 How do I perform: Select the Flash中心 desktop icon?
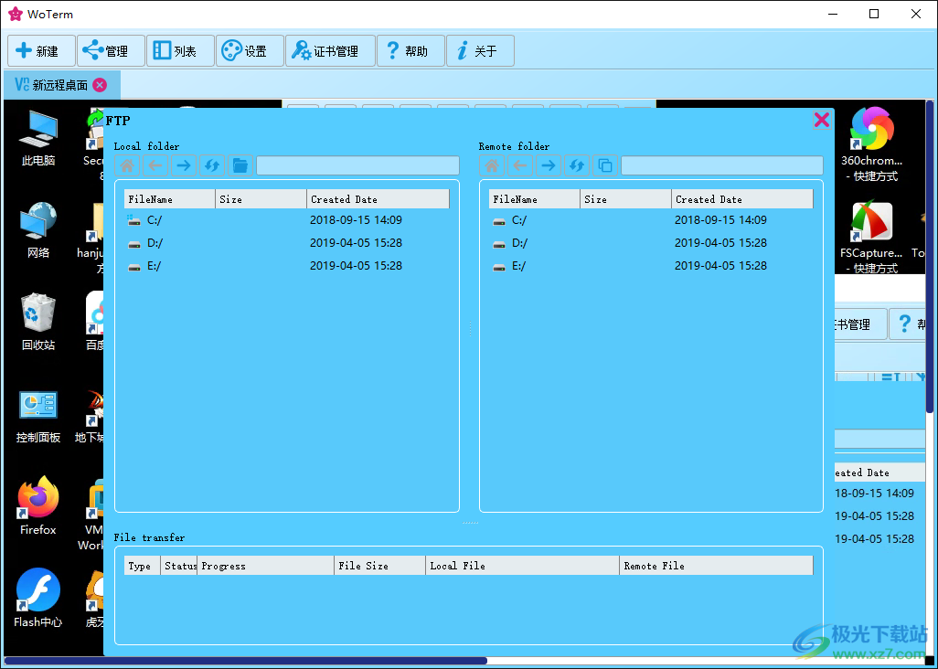click(38, 598)
